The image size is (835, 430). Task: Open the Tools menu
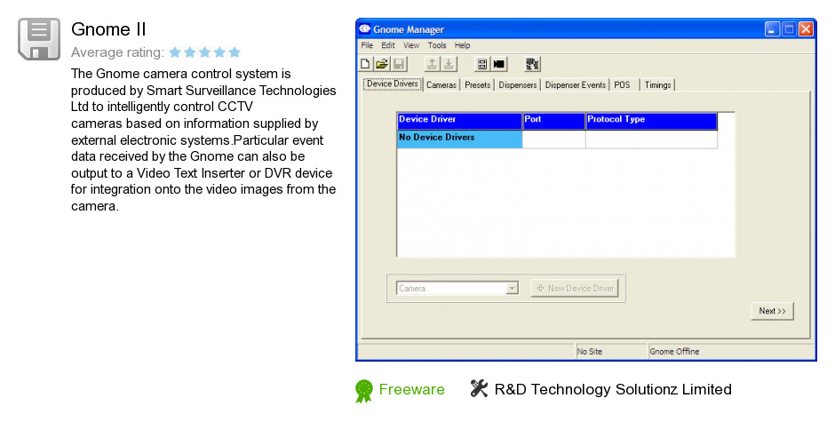pos(437,45)
